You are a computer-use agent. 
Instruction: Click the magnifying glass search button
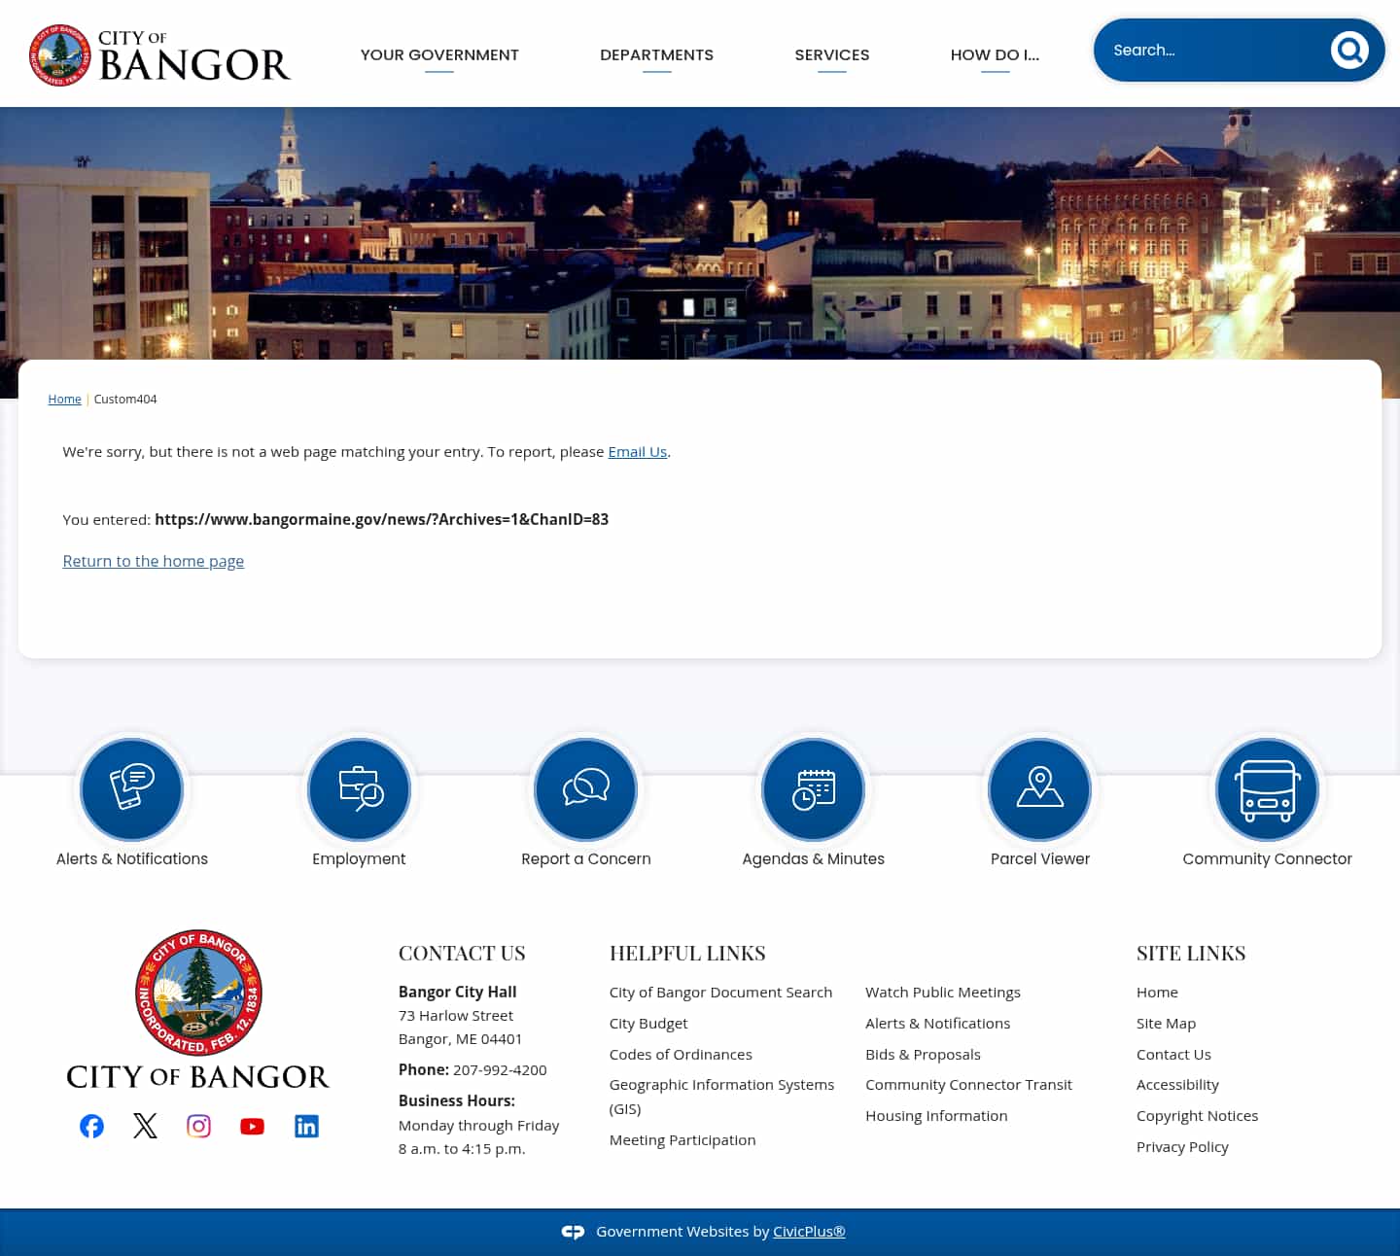tap(1349, 51)
